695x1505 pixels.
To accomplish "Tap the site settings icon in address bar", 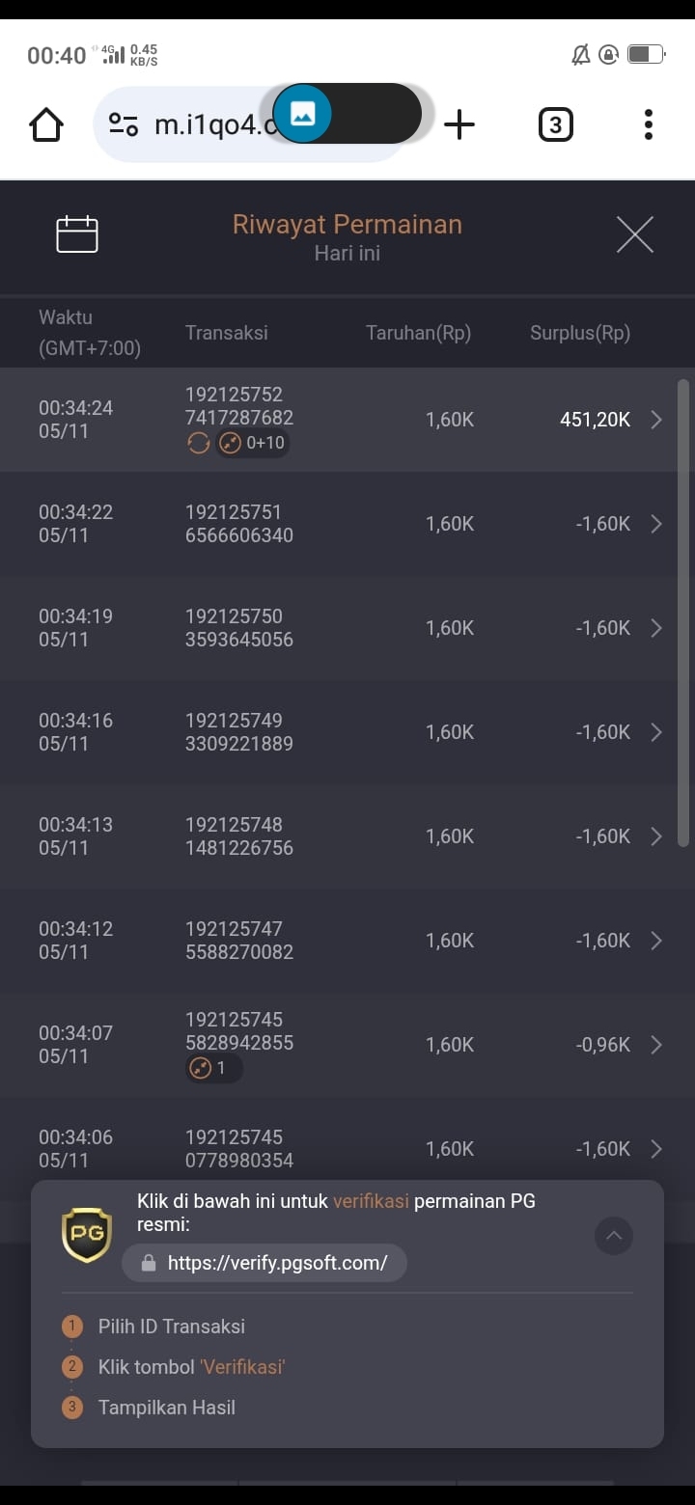I will [124, 124].
